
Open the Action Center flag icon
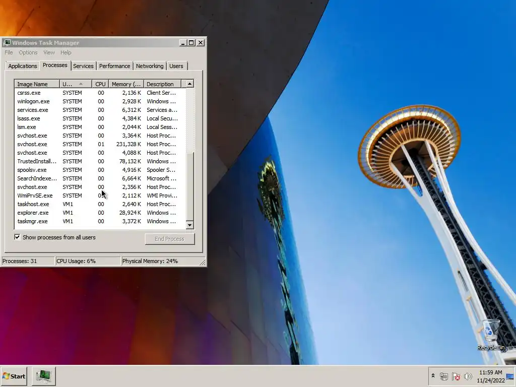[456, 376]
